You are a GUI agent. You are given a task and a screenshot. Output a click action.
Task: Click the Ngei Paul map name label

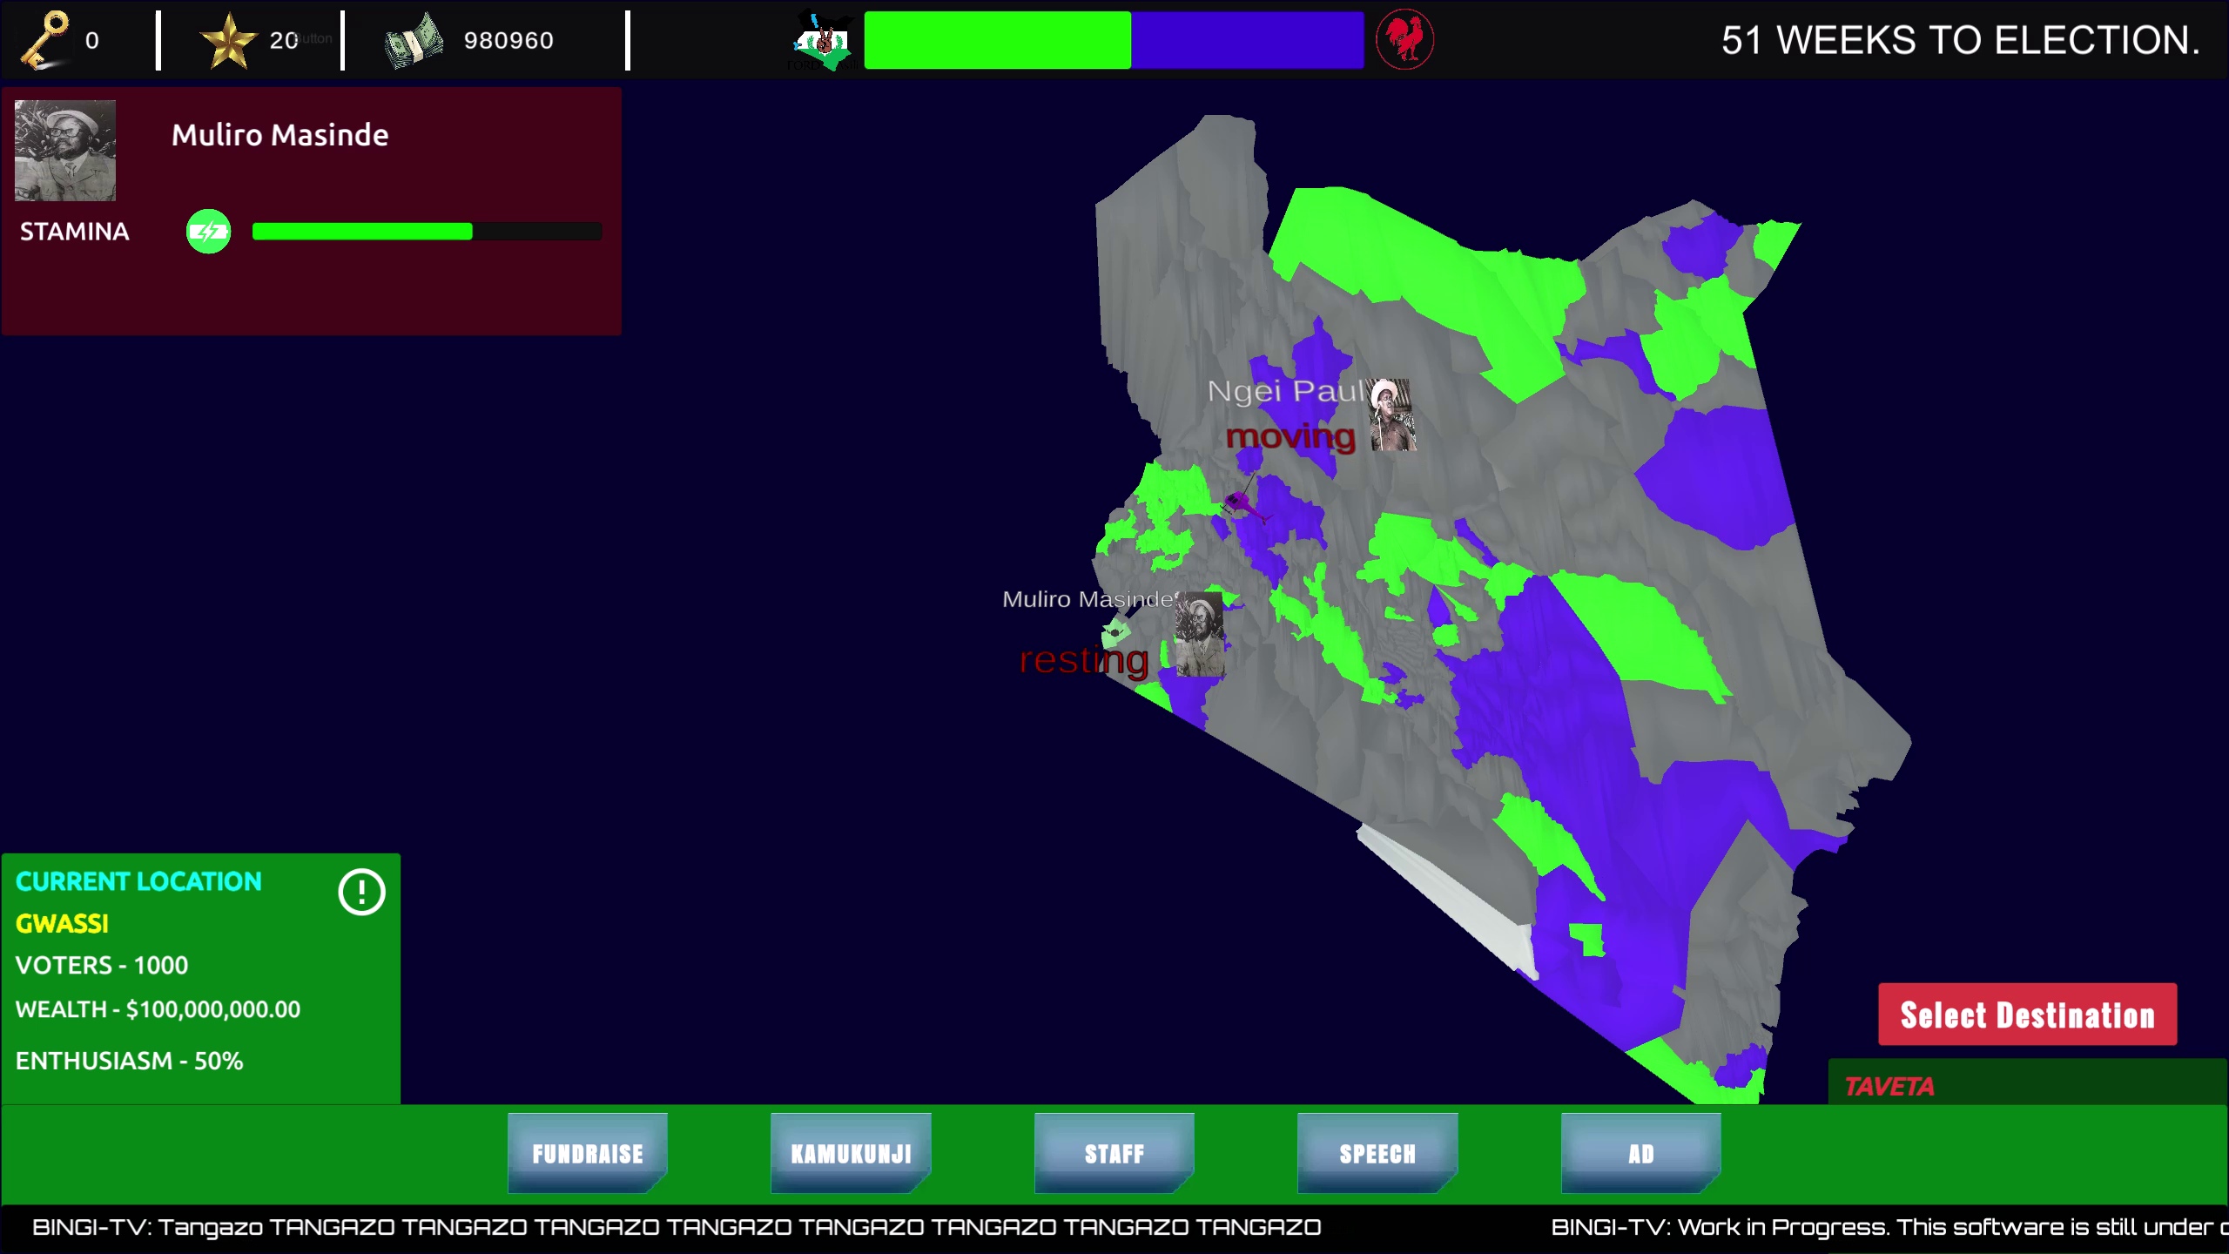[1286, 391]
